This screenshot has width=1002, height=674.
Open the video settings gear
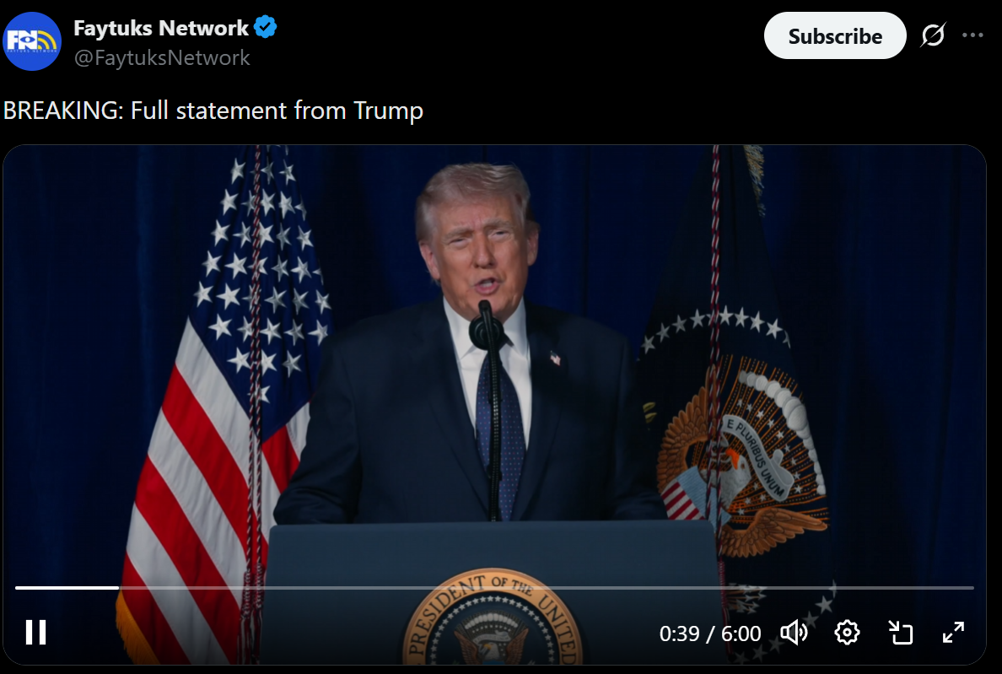pos(848,633)
